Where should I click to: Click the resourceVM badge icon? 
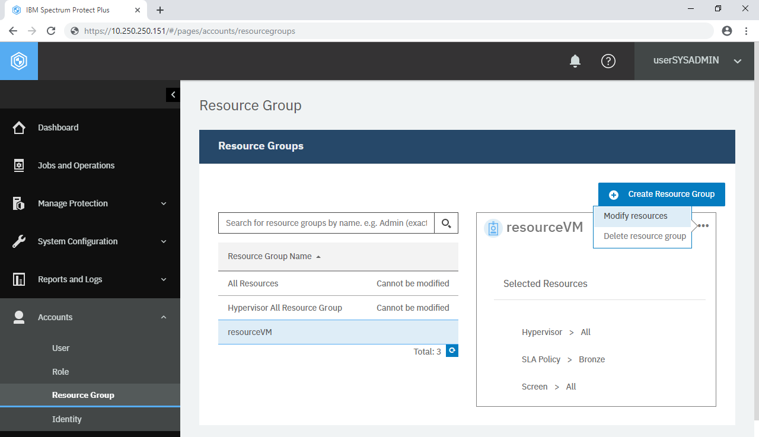[x=493, y=228]
